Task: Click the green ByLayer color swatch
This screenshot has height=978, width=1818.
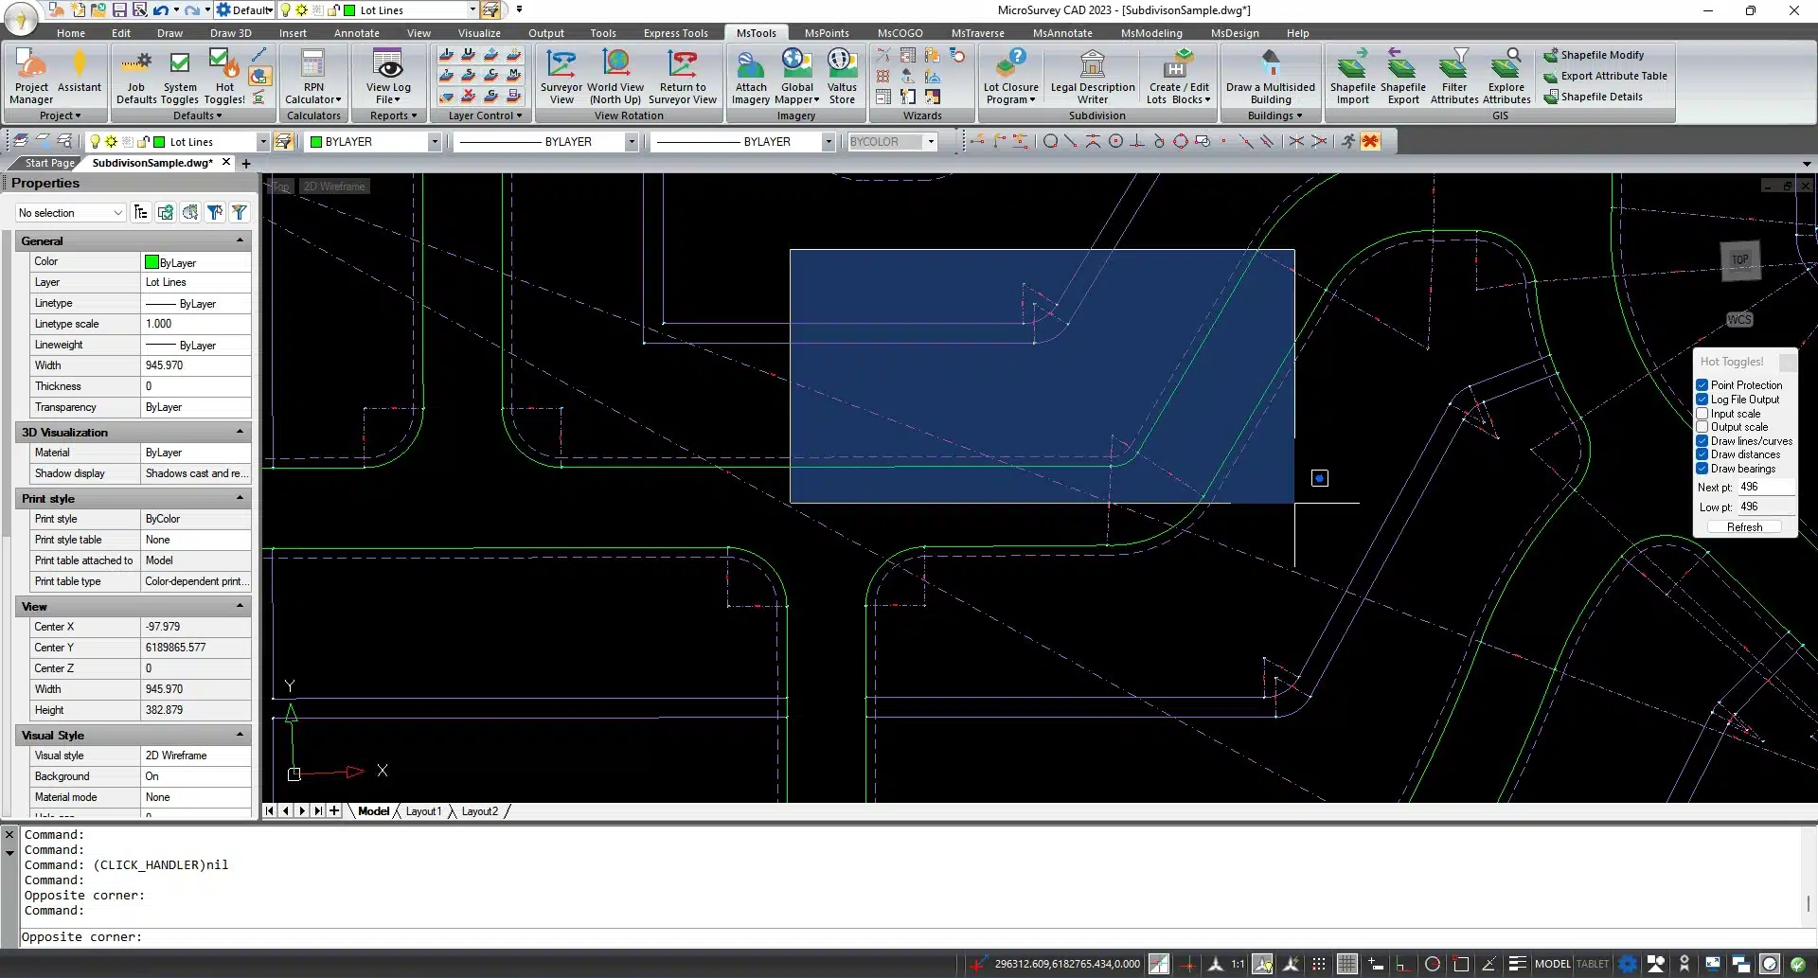Action: coord(151,262)
